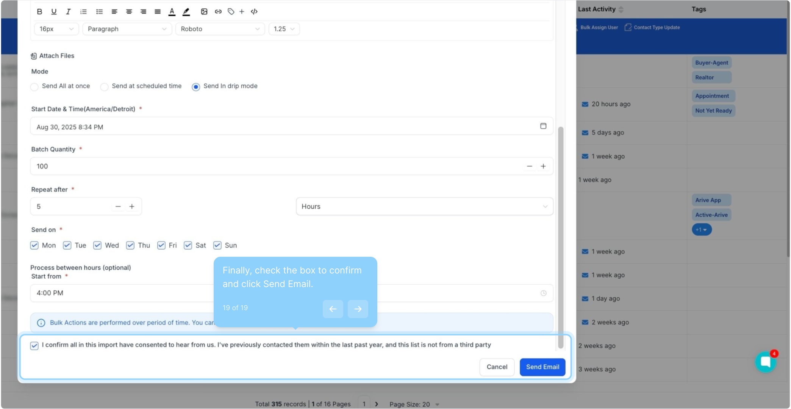Choose Send at scheduled time option
791x409 pixels.
click(104, 87)
